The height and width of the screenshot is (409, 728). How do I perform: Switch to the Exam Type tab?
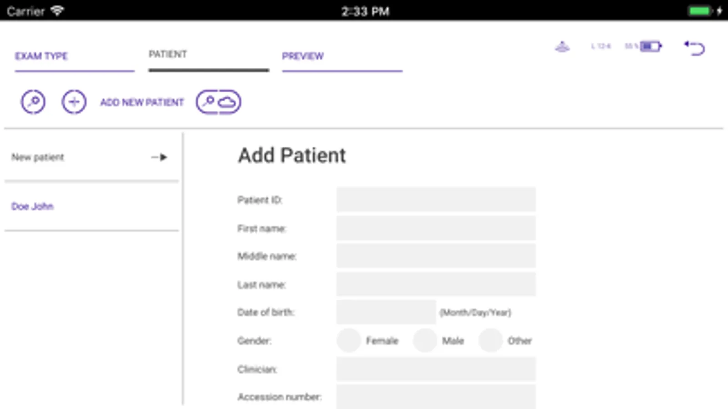click(x=41, y=56)
